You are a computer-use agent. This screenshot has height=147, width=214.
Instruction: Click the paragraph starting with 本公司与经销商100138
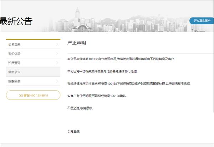coord(121,59)
